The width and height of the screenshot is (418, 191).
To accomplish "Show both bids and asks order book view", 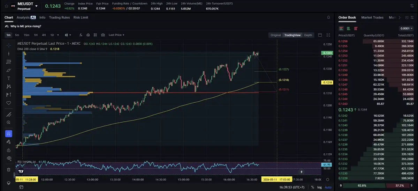I will point(341,28).
